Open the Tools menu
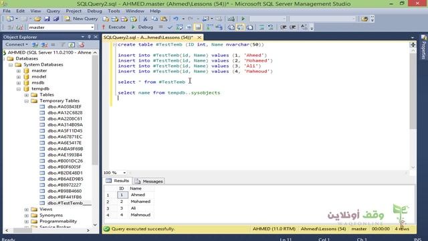428x241 pixels. (x=114, y=11)
